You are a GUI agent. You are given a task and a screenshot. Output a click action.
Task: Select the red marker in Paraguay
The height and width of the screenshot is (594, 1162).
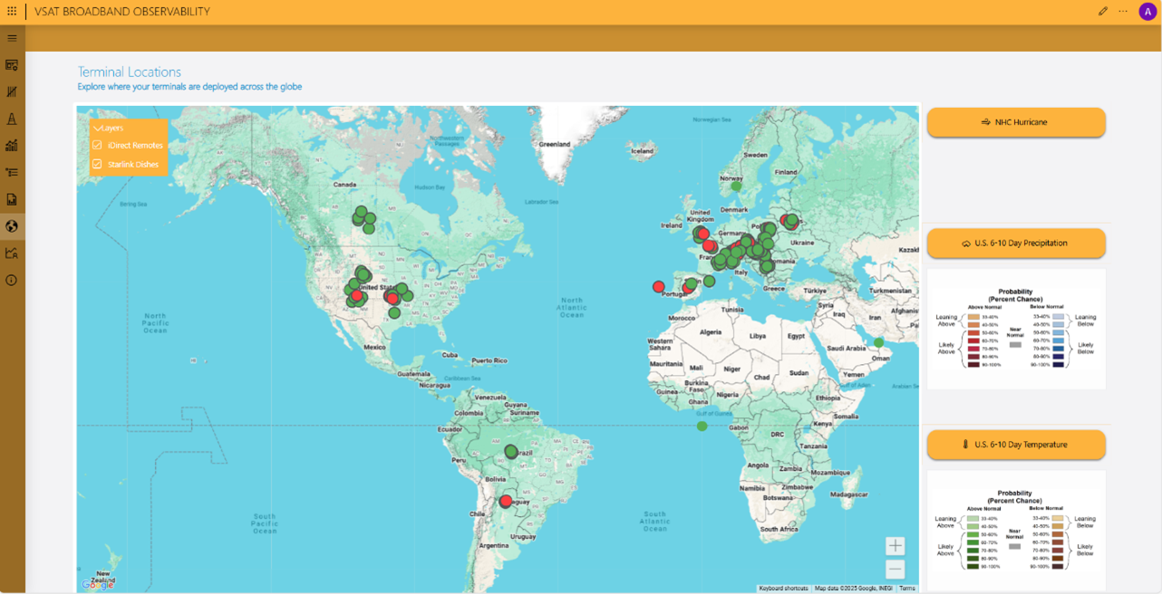coord(506,501)
